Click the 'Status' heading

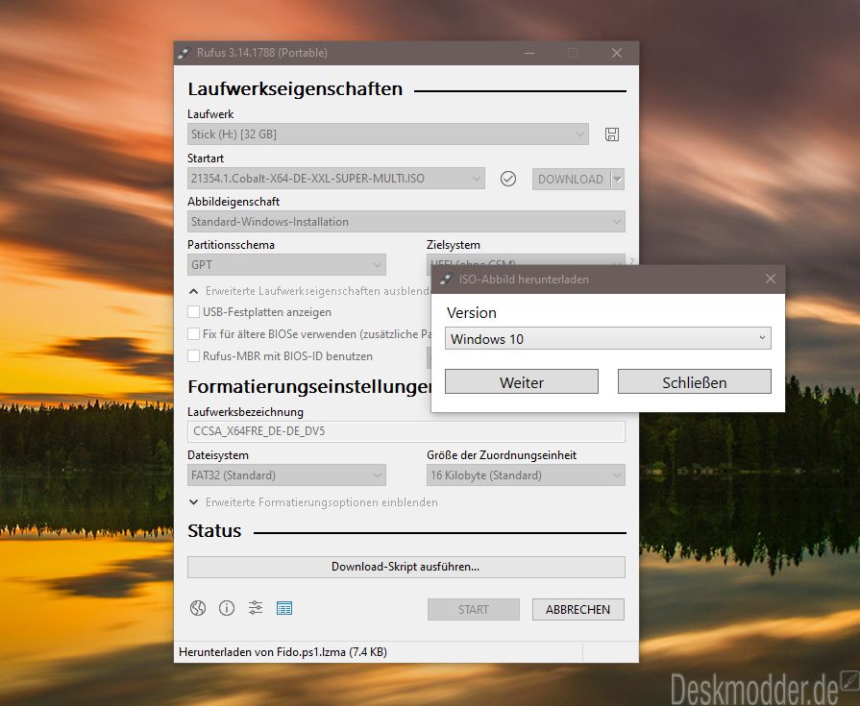(x=214, y=530)
